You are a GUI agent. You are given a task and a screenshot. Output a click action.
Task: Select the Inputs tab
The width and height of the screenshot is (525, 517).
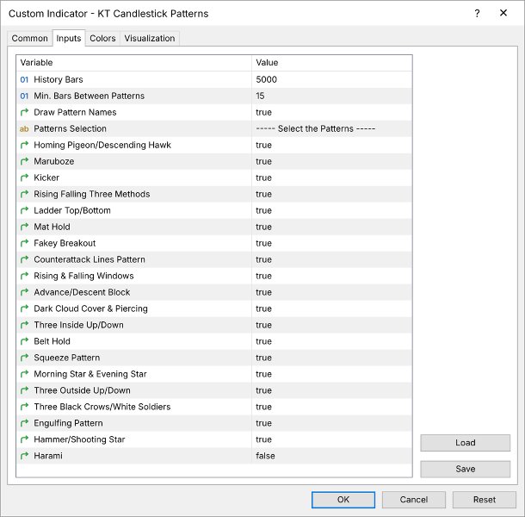point(69,38)
